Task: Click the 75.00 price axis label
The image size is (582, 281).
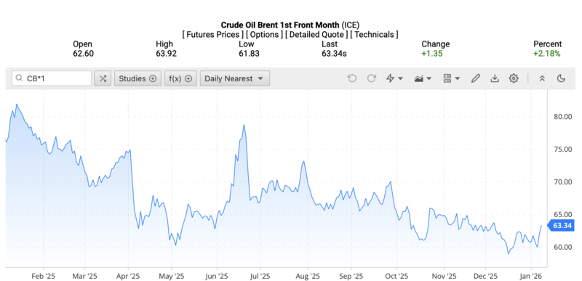Action: coord(562,149)
